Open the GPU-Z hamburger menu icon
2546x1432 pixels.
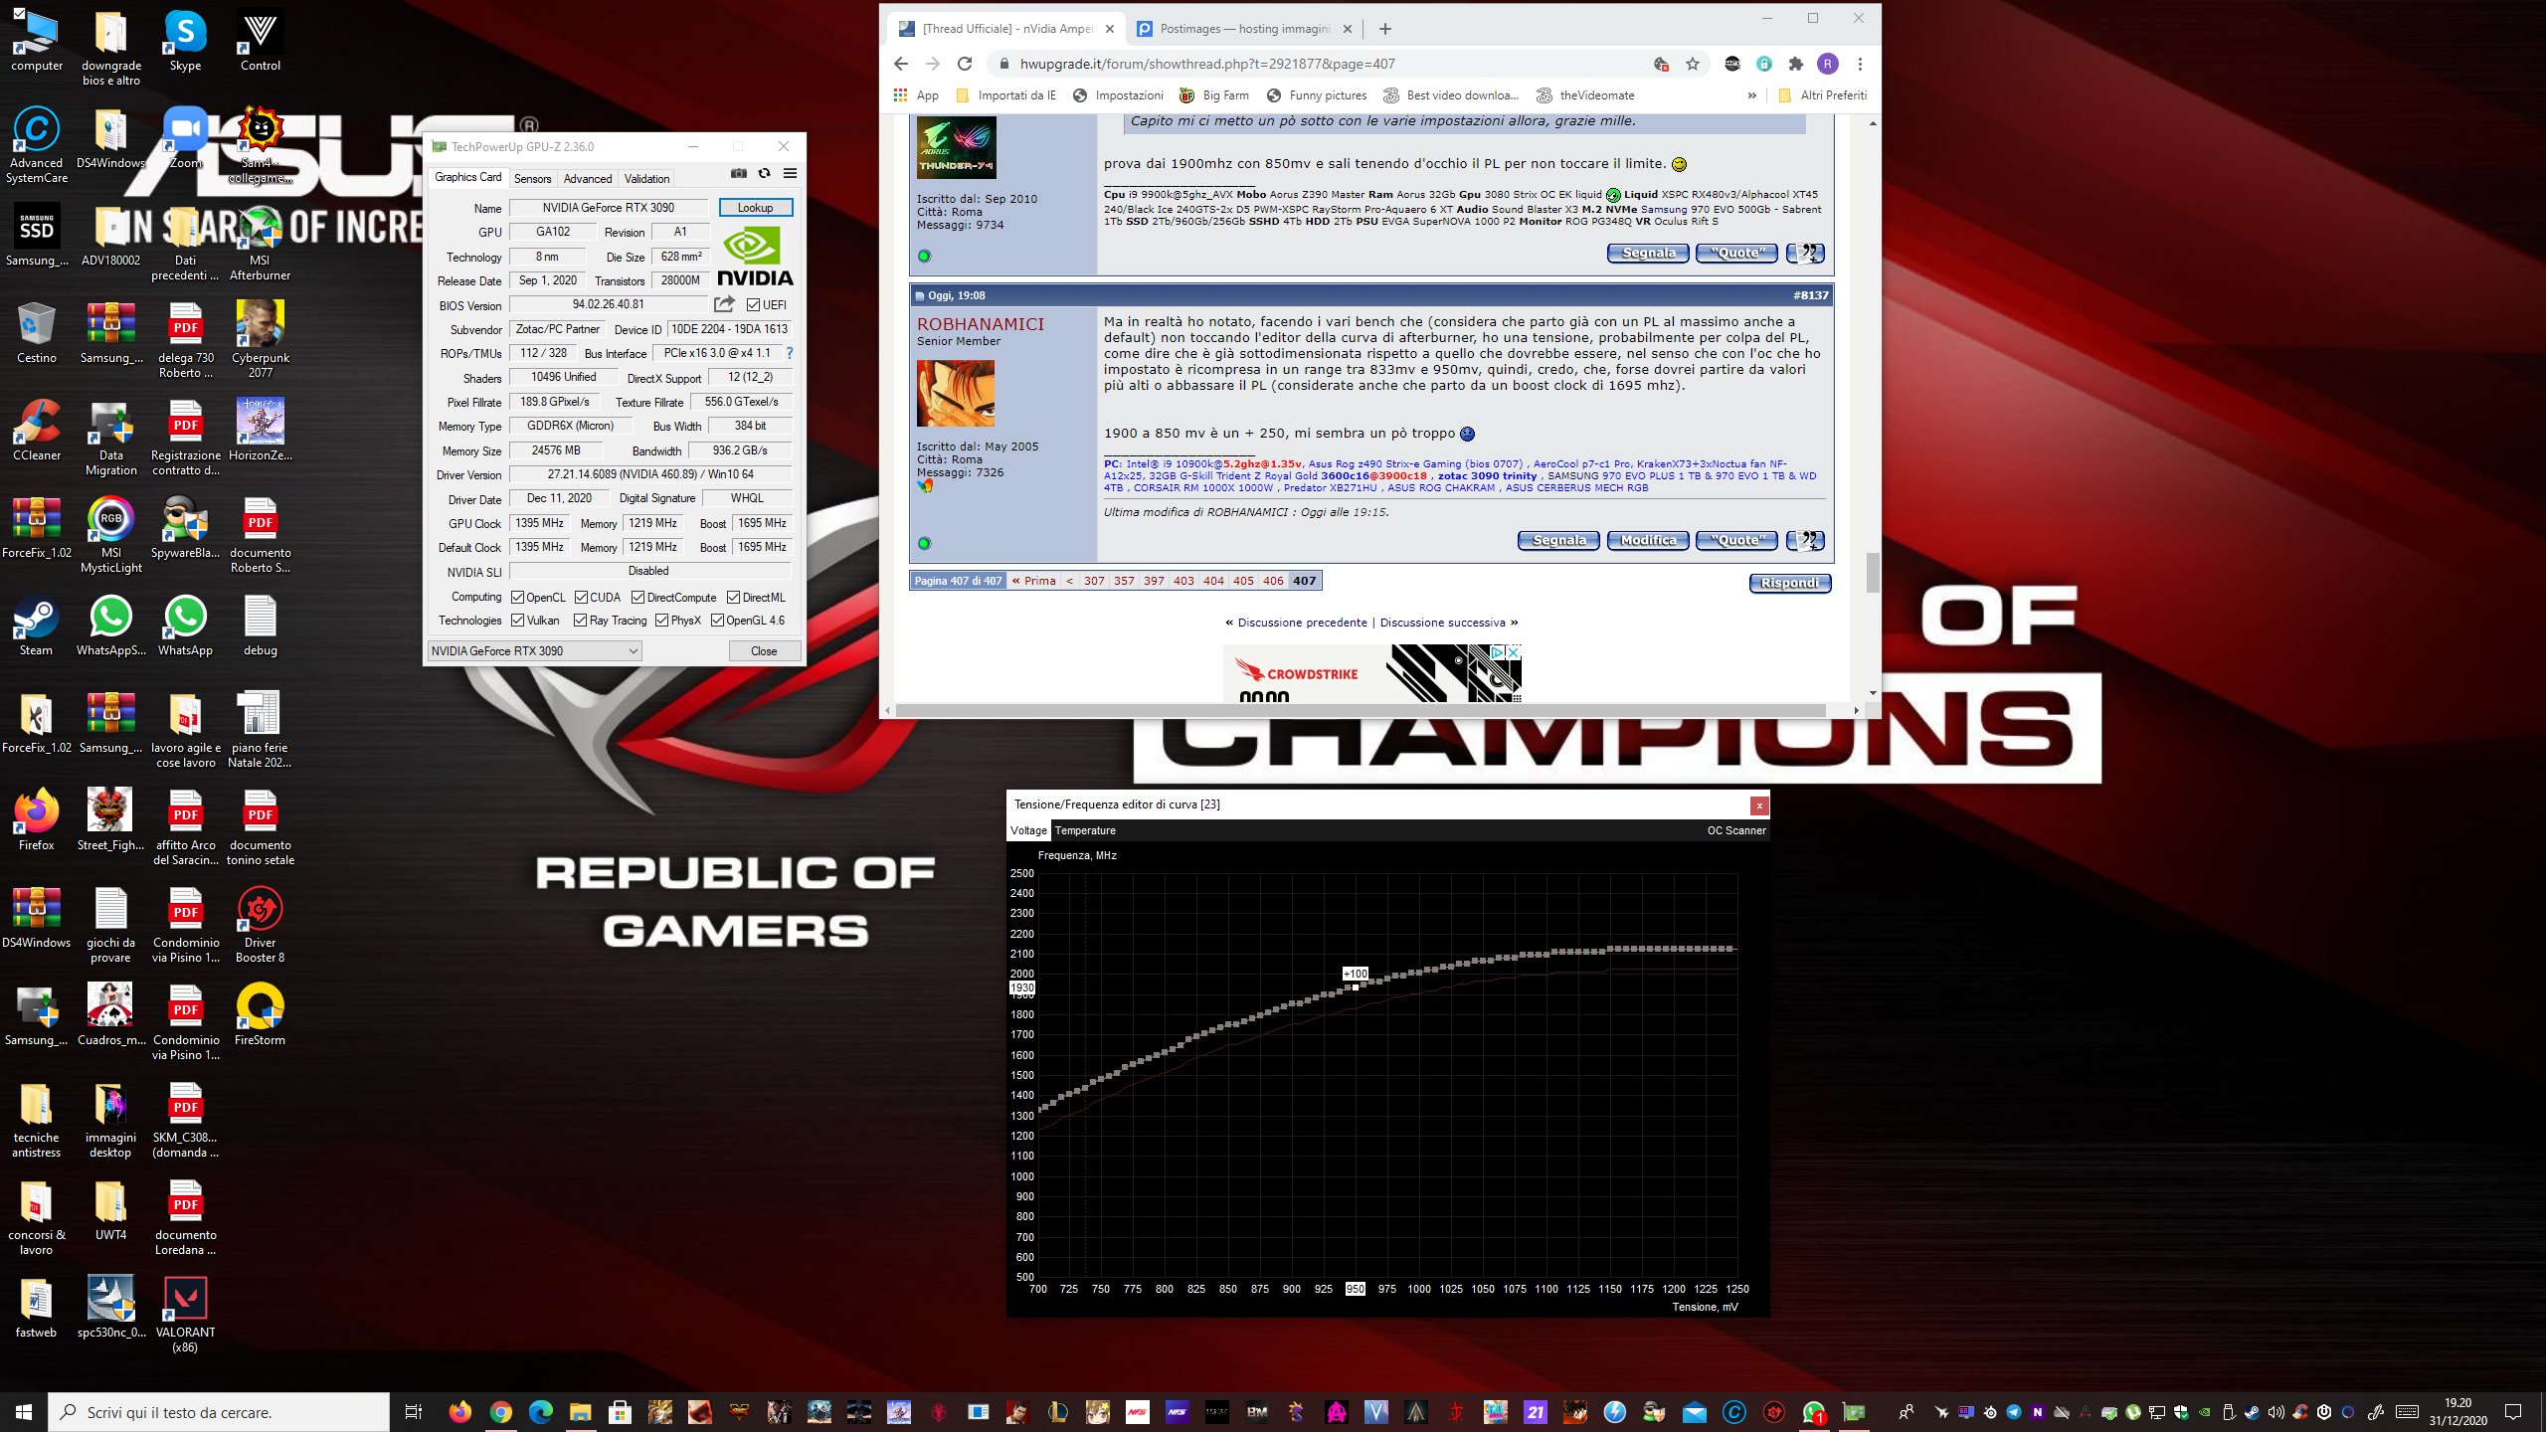coord(790,173)
